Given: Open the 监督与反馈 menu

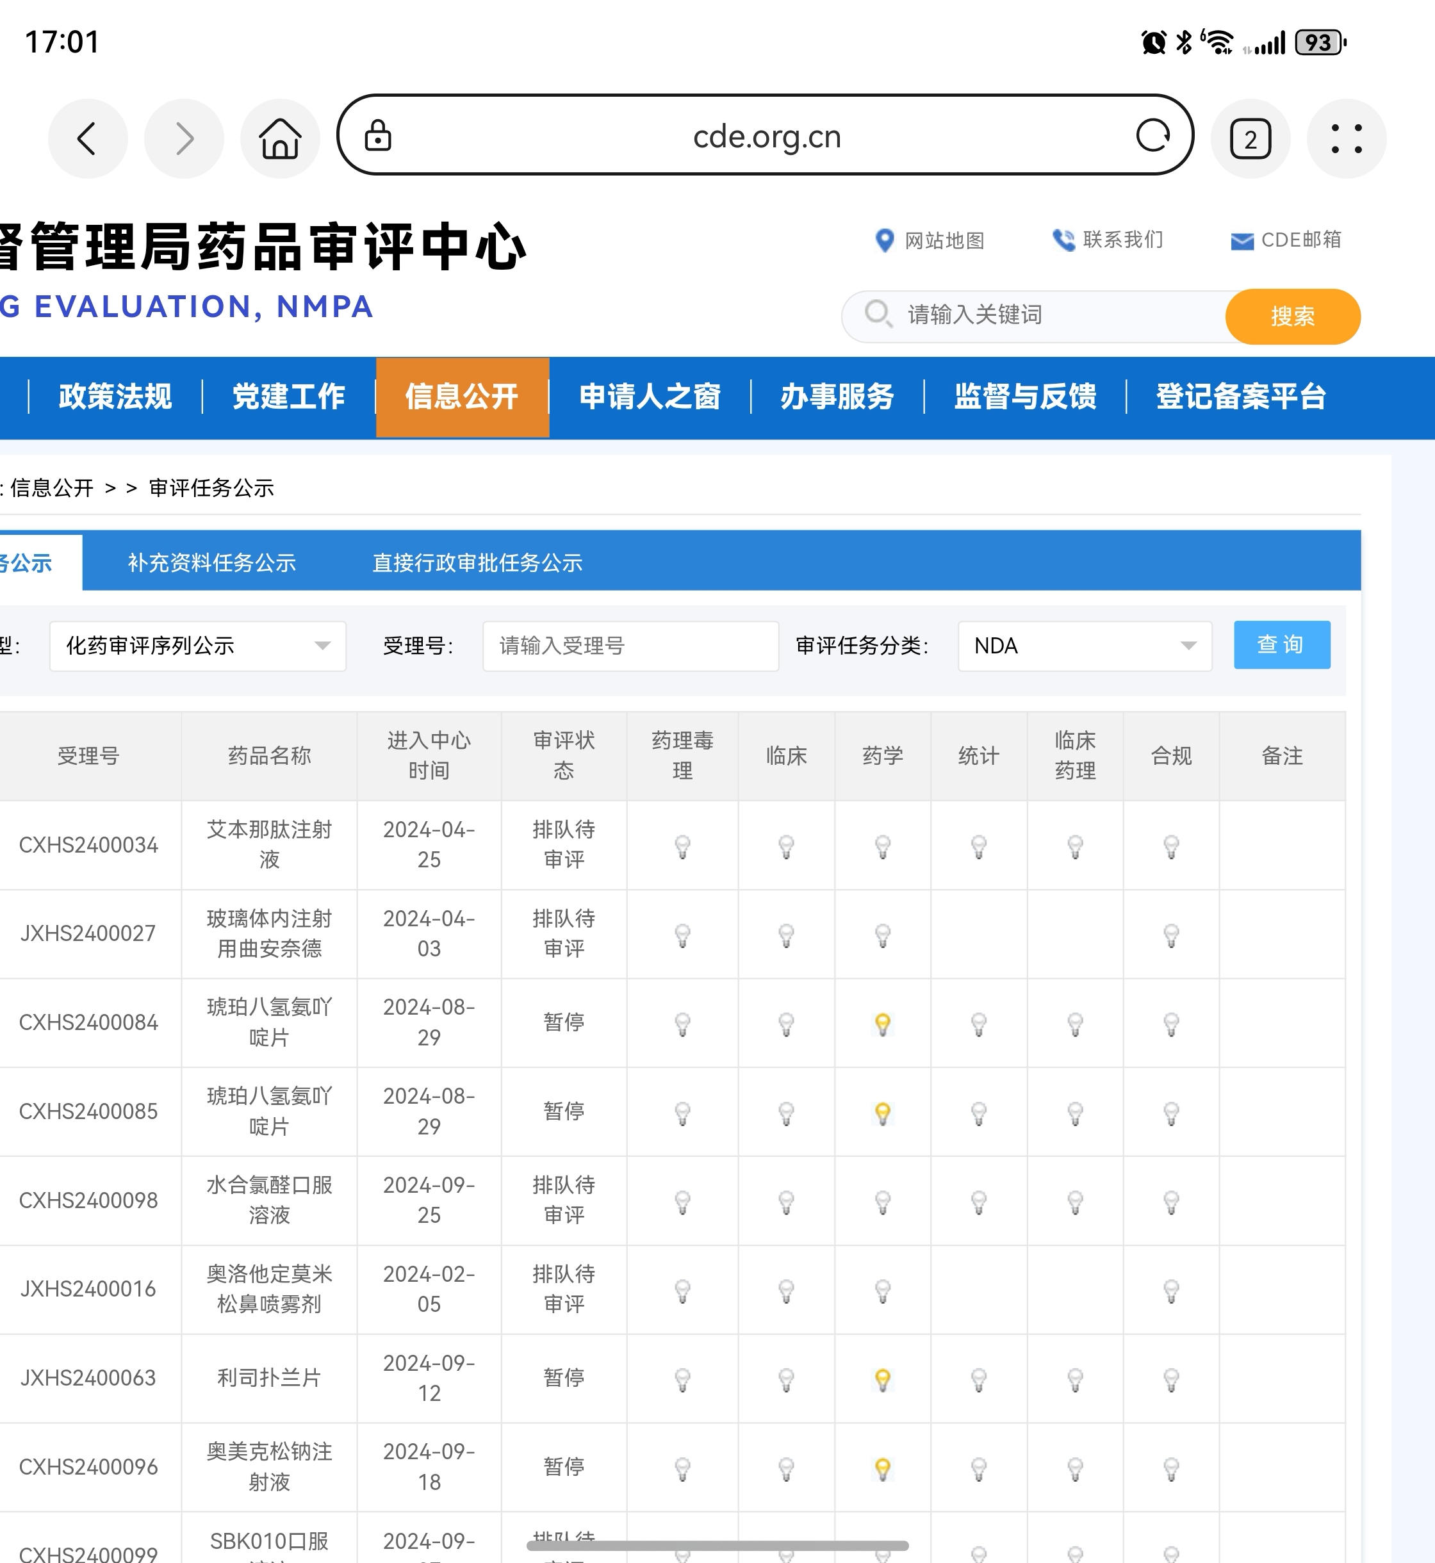Looking at the screenshot, I should 1025,397.
